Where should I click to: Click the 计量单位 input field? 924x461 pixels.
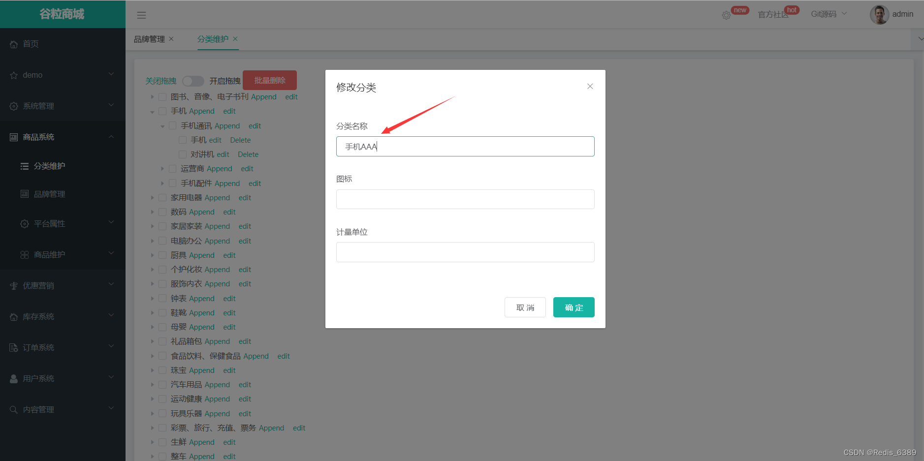(x=465, y=252)
